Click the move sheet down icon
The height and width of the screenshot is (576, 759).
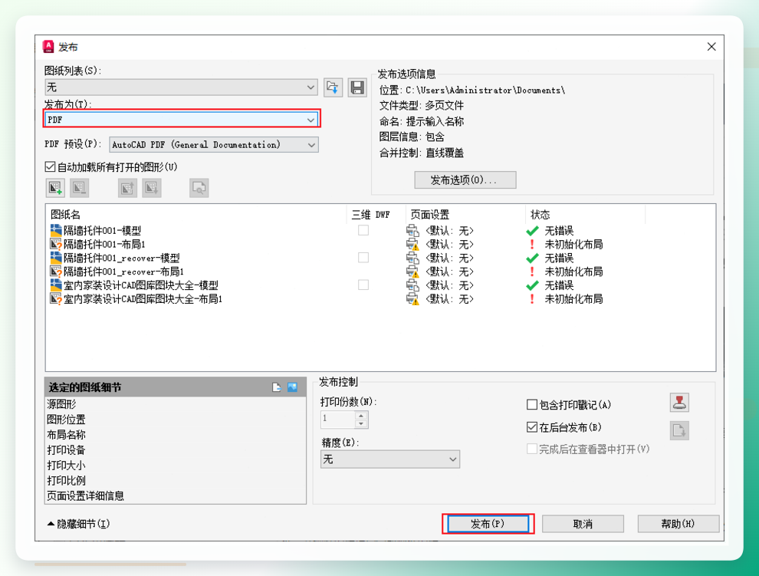pos(152,188)
